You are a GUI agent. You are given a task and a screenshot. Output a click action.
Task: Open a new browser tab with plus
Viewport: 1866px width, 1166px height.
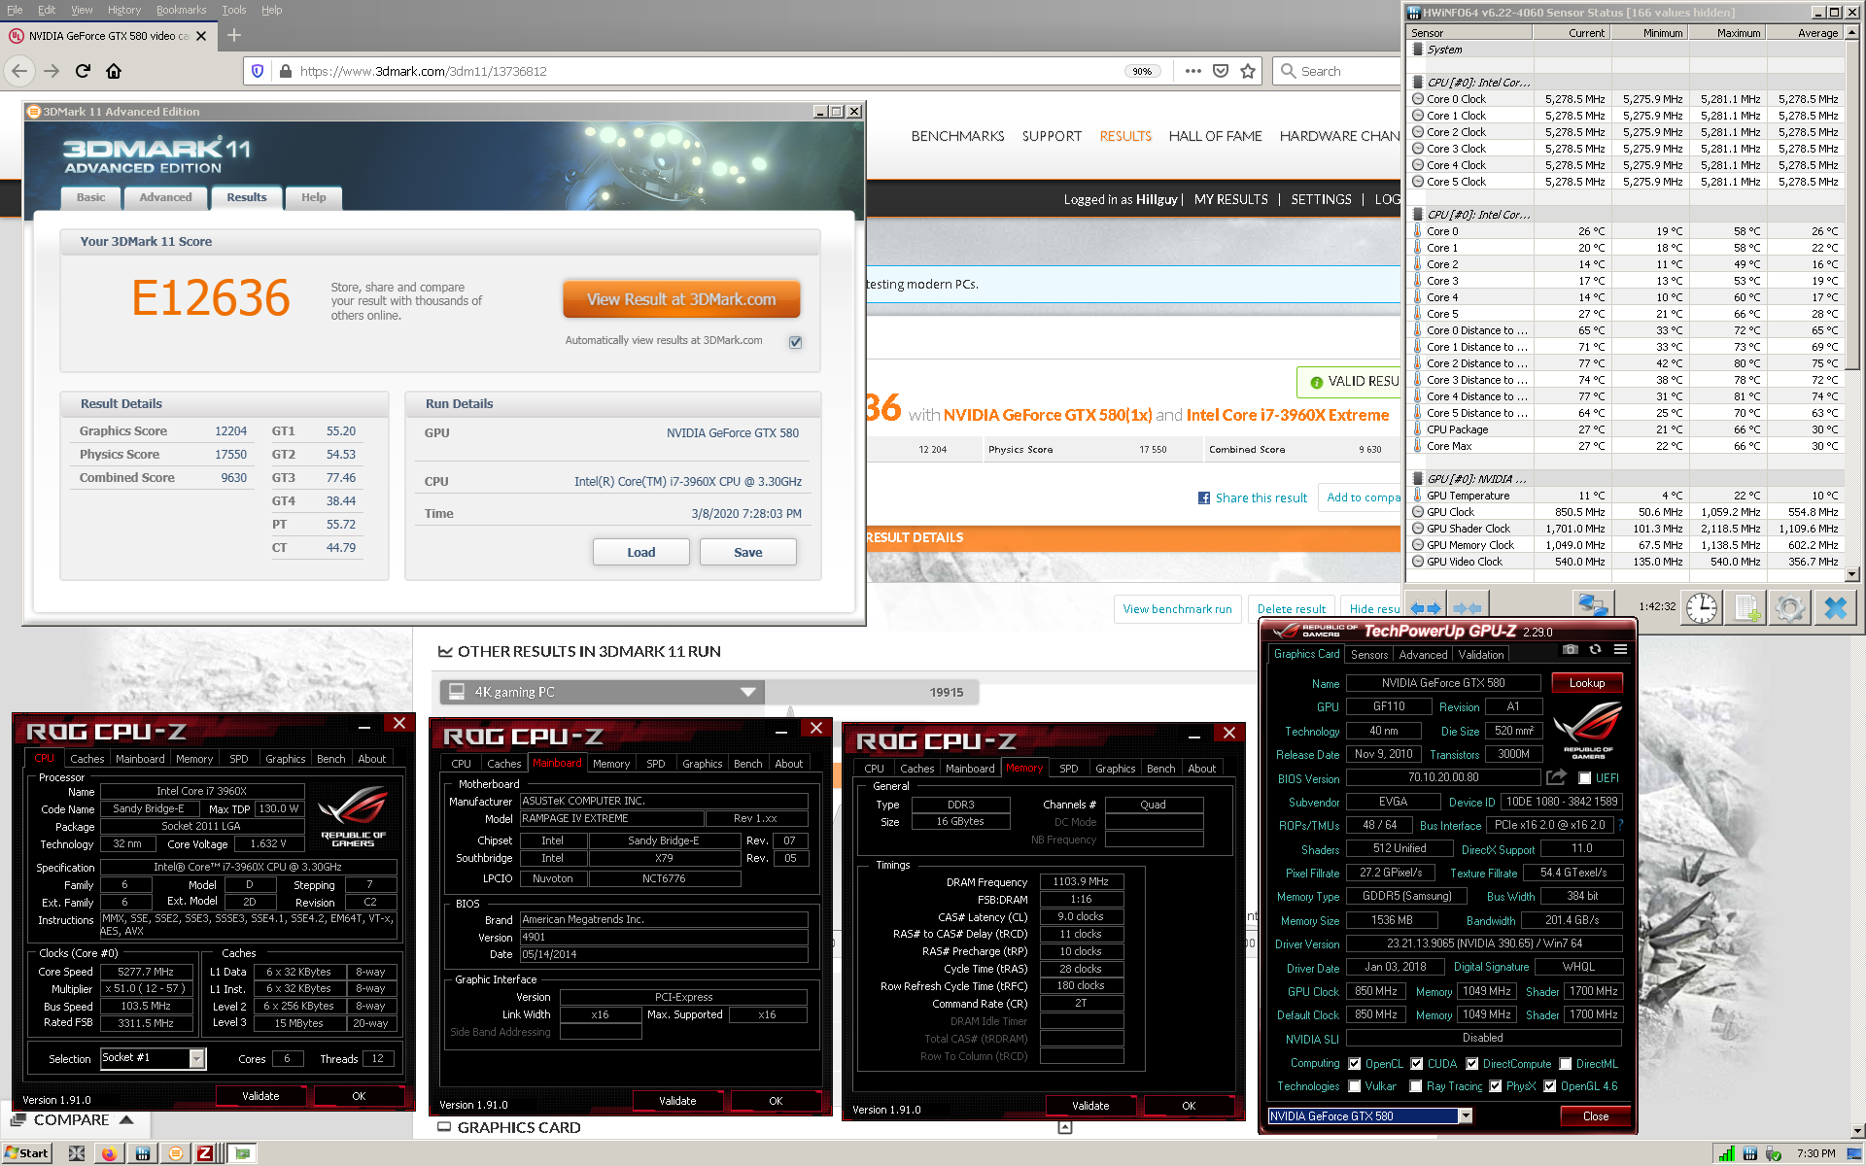click(x=234, y=36)
